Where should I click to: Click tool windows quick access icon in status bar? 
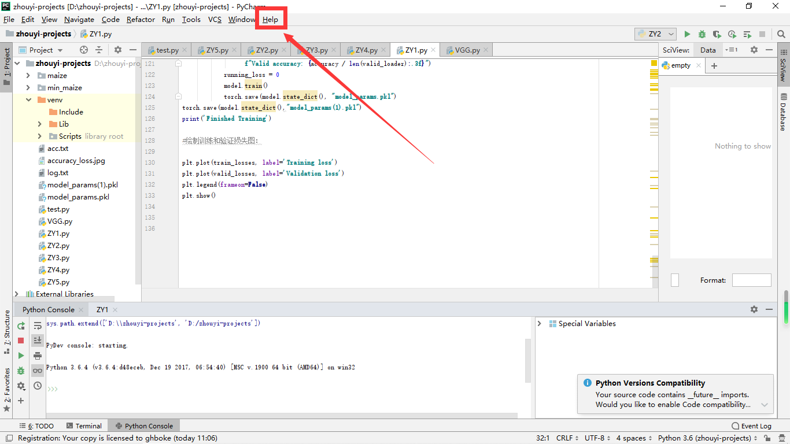[8, 438]
